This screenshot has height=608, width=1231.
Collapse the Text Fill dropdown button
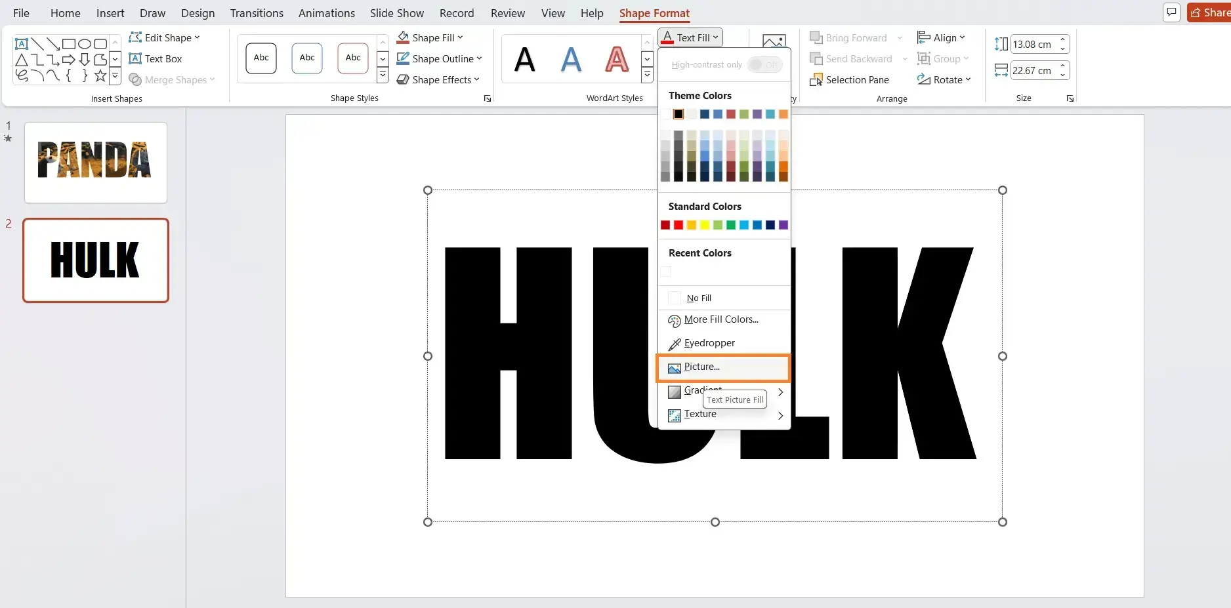point(690,37)
